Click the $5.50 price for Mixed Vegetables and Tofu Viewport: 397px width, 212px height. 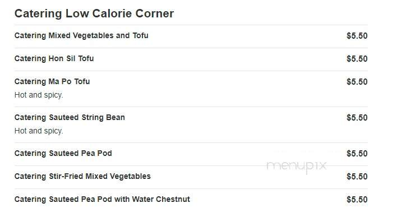[357, 36]
